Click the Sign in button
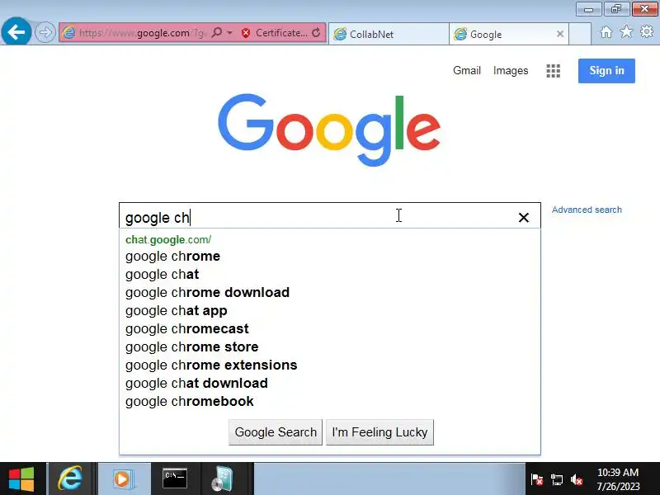 [606, 71]
